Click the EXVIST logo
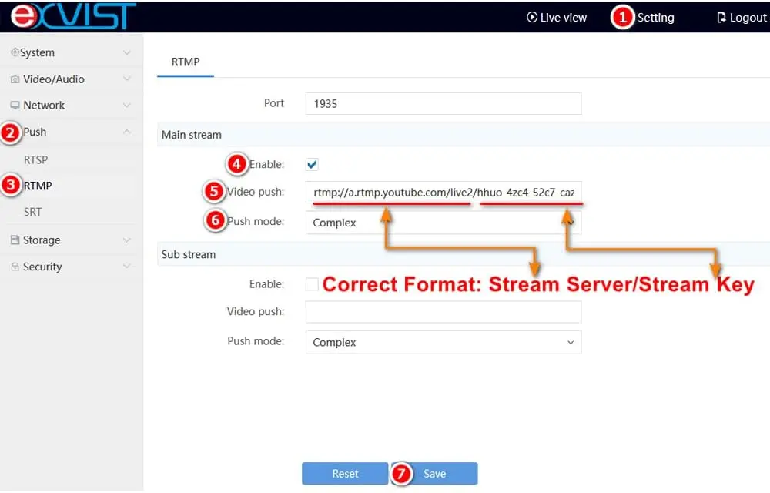770x493 pixels. [73, 16]
